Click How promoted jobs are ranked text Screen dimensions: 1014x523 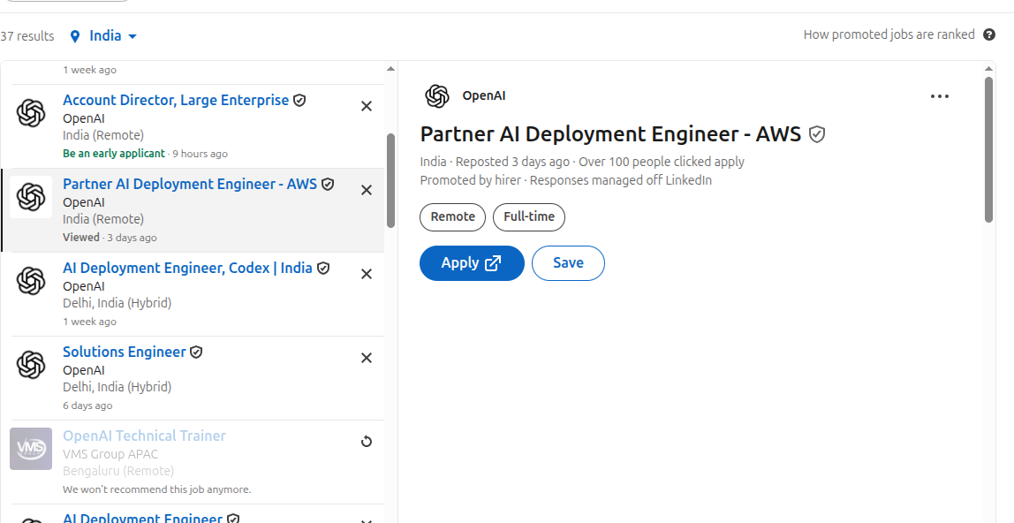[x=889, y=35]
